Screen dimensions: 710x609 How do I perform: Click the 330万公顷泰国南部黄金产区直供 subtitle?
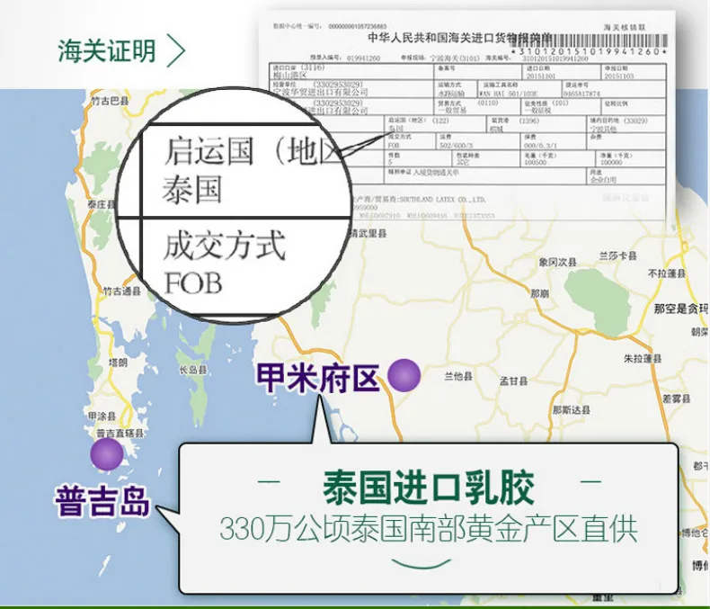pos(429,529)
